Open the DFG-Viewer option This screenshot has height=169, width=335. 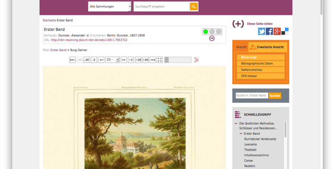tap(261, 76)
